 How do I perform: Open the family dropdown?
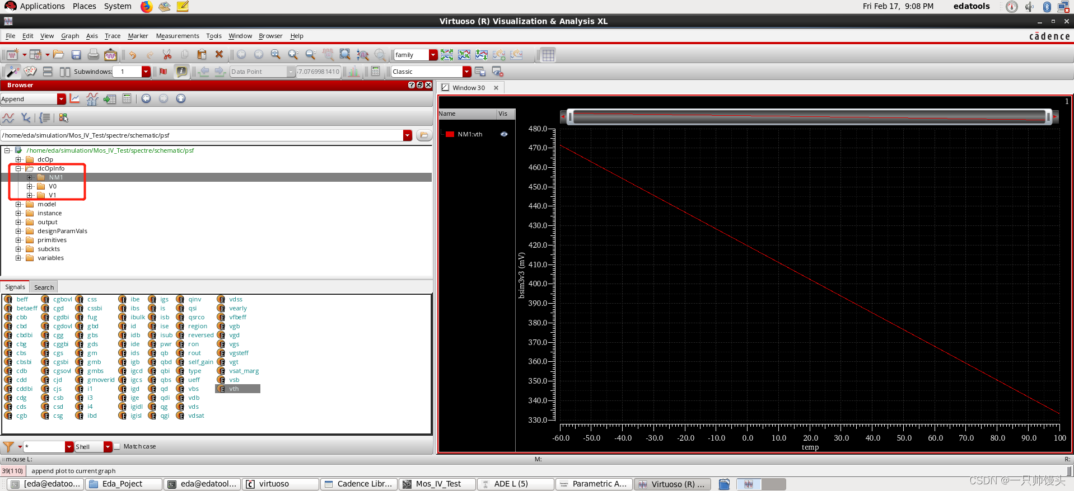pyautogui.click(x=433, y=55)
